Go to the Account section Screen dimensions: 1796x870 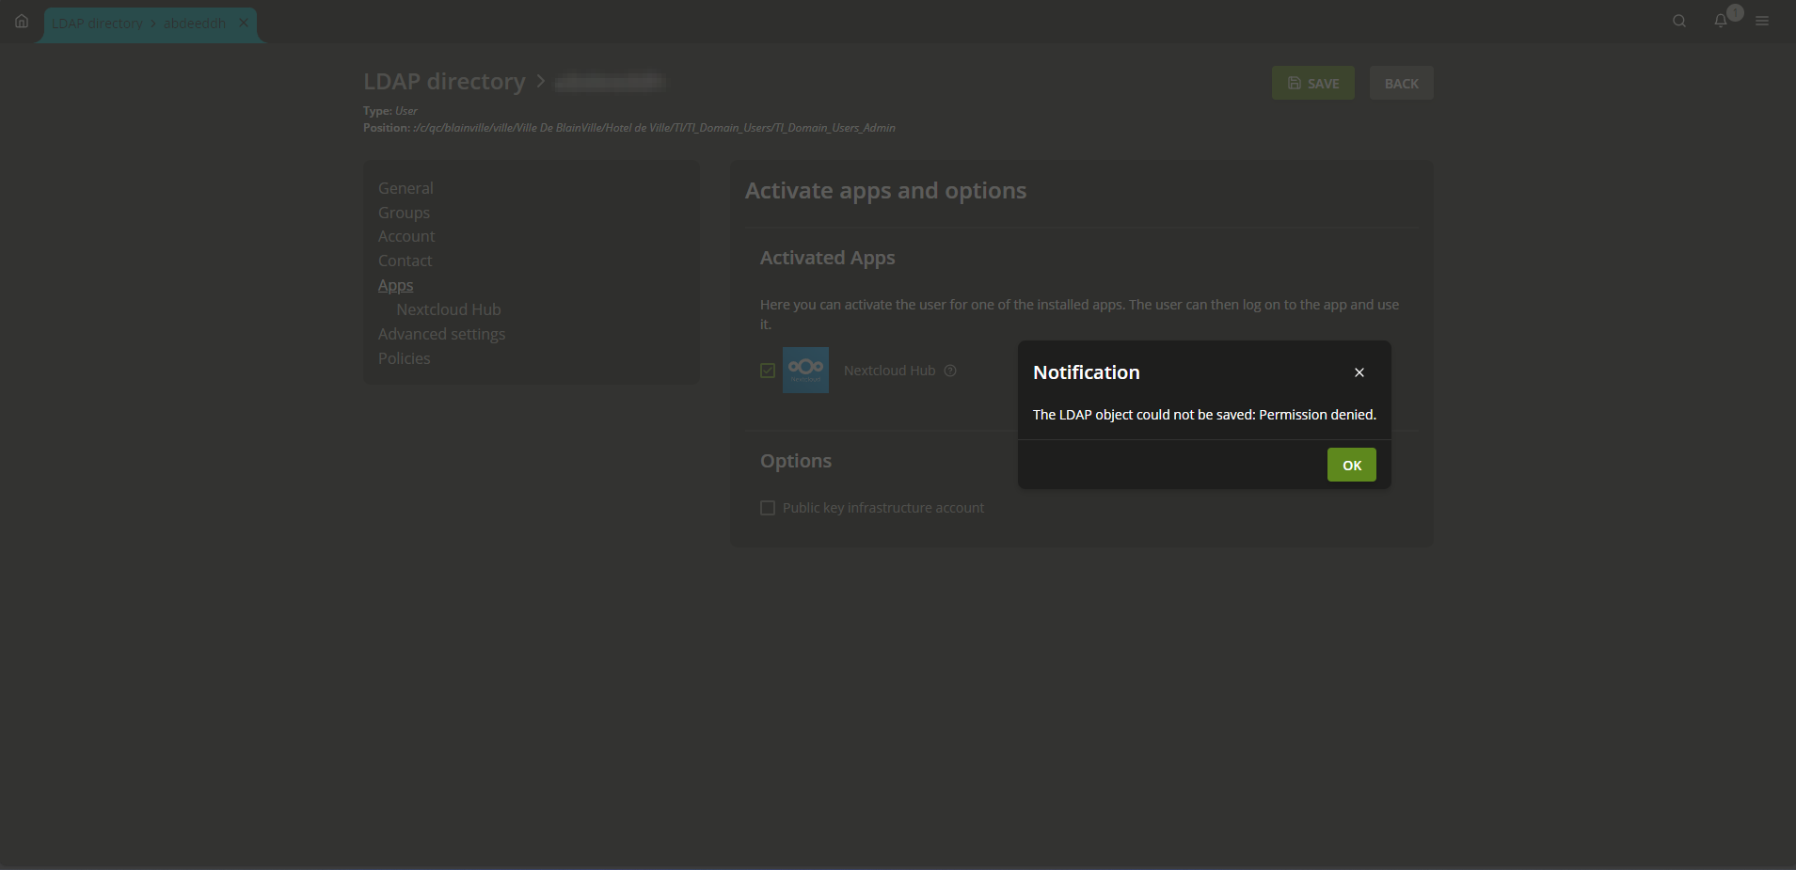(x=406, y=236)
